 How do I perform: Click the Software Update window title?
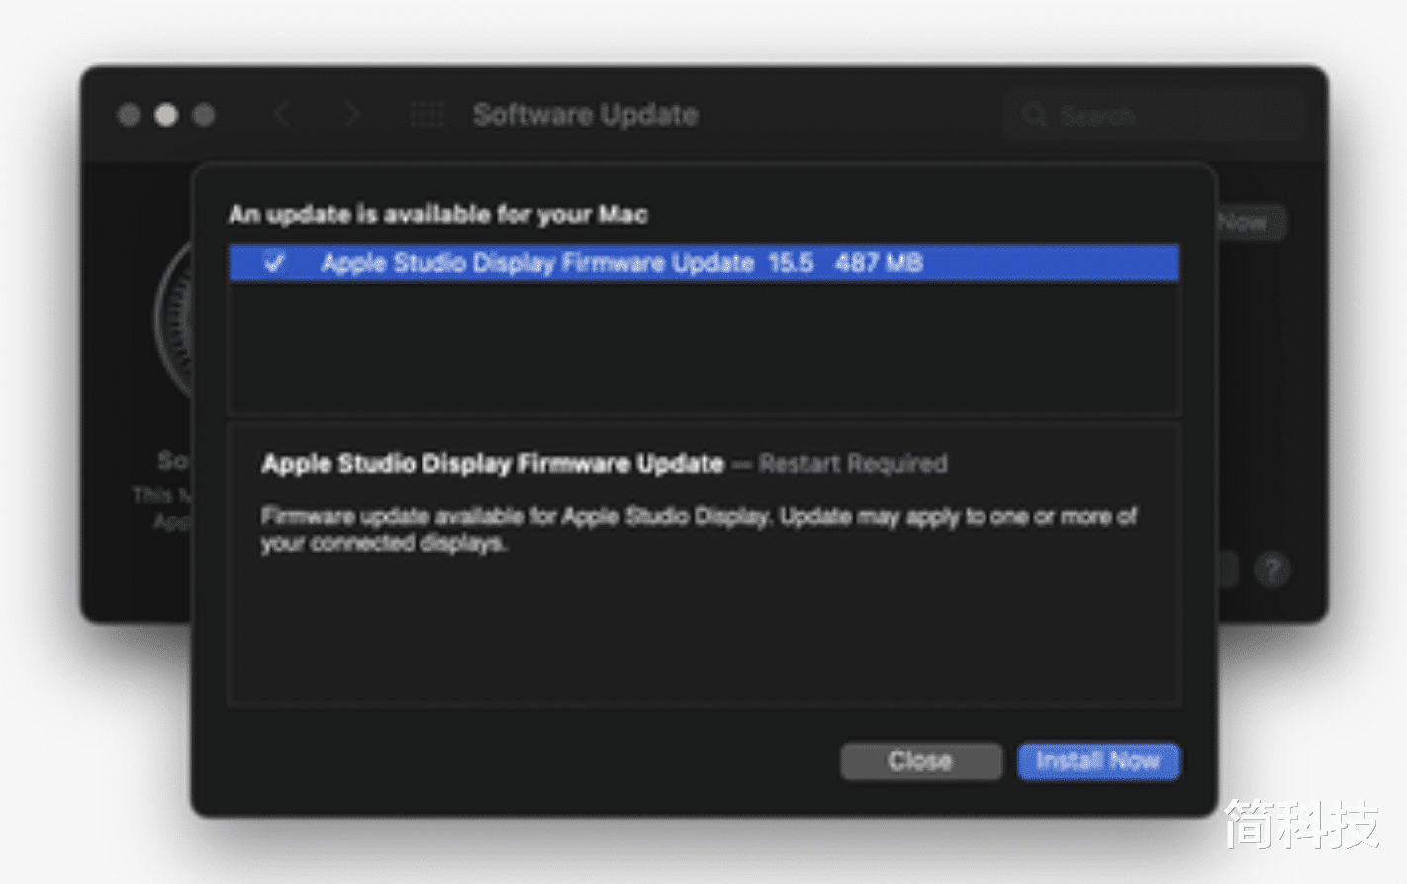click(586, 115)
